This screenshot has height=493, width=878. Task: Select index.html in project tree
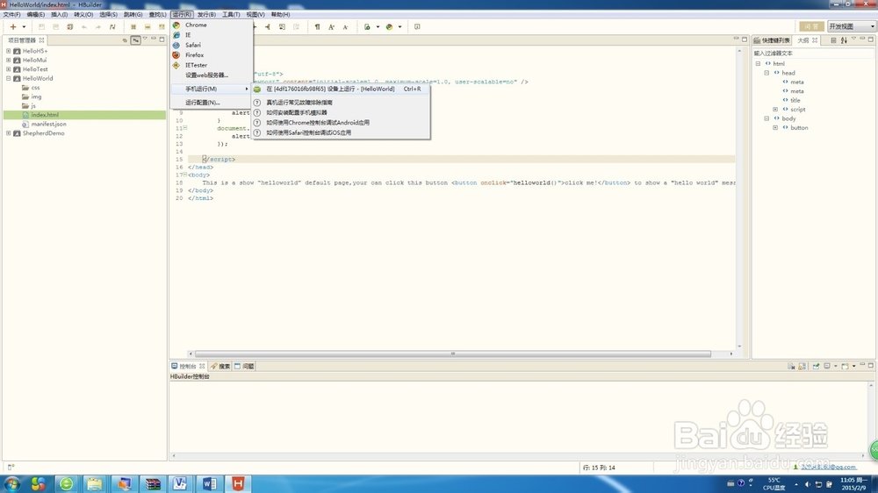click(84, 115)
